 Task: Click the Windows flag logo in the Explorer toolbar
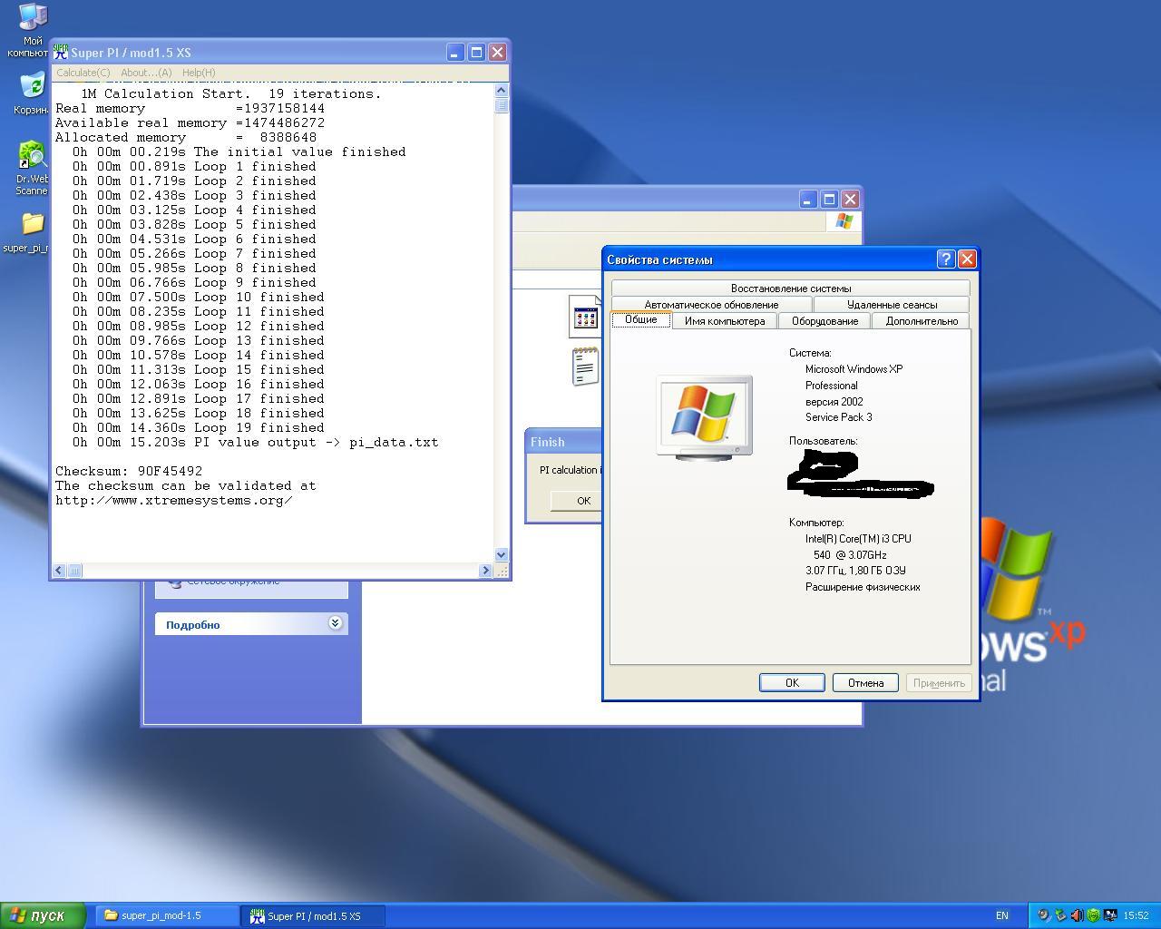(x=844, y=220)
